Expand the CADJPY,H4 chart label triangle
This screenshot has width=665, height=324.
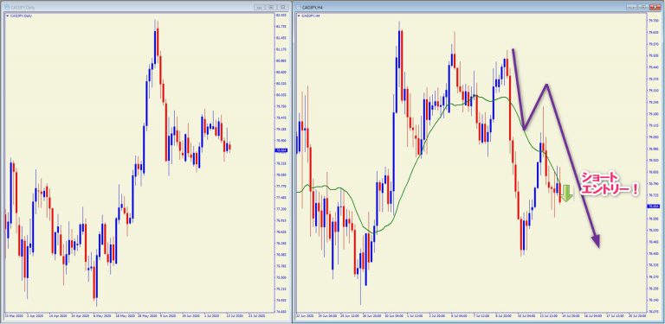point(299,16)
